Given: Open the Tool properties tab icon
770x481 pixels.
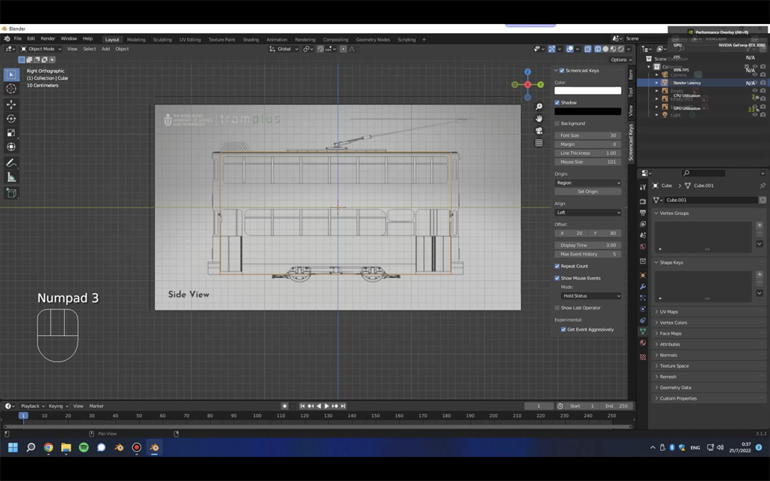Looking at the screenshot, I should pyautogui.click(x=643, y=187).
